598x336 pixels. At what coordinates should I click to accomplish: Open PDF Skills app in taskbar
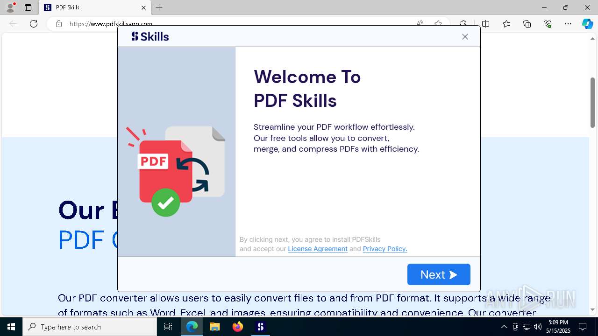tap(261, 327)
